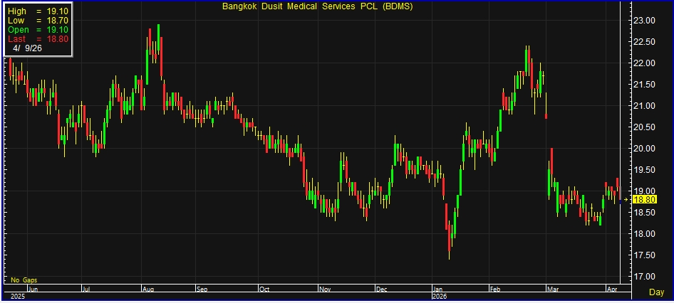Image resolution: width=674 pixels, height=303 pixels.
Task: Click the yellow 18.80 last price tag
Action: coord(644,201)
